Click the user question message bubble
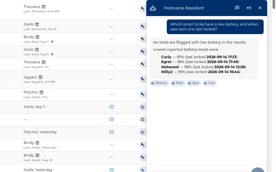Viewport: 276px width, 172px height. [215, 27]
